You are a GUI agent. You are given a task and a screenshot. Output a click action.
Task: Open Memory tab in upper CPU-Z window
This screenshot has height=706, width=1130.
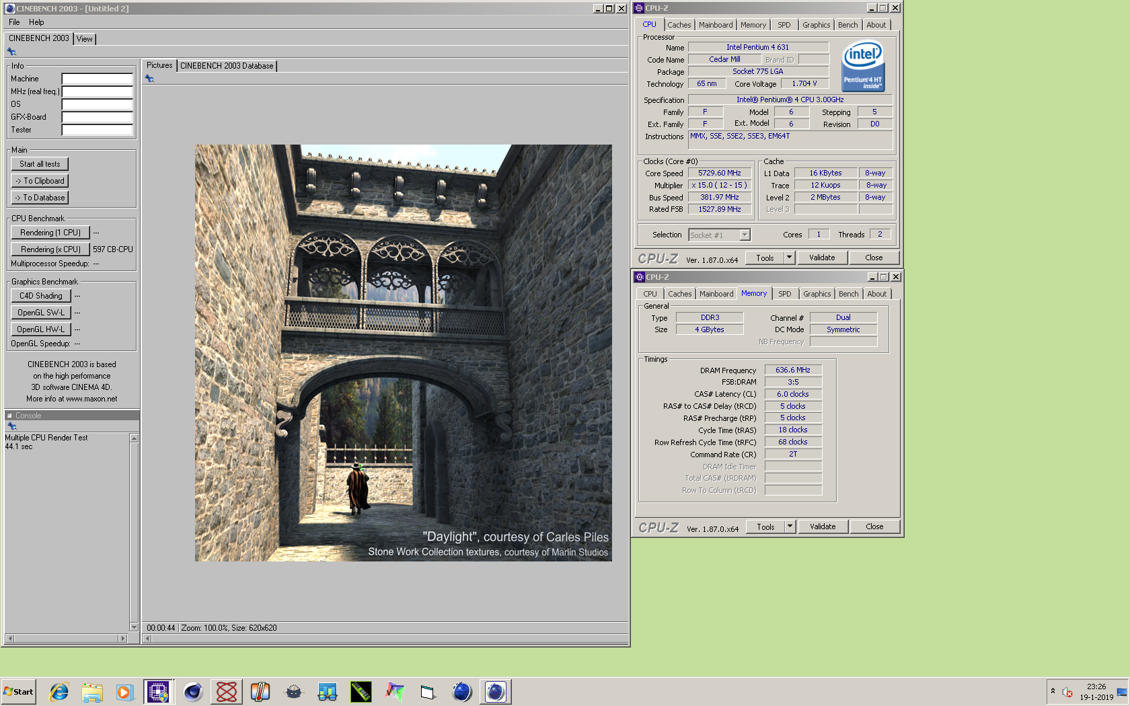(x=753, y=25)
